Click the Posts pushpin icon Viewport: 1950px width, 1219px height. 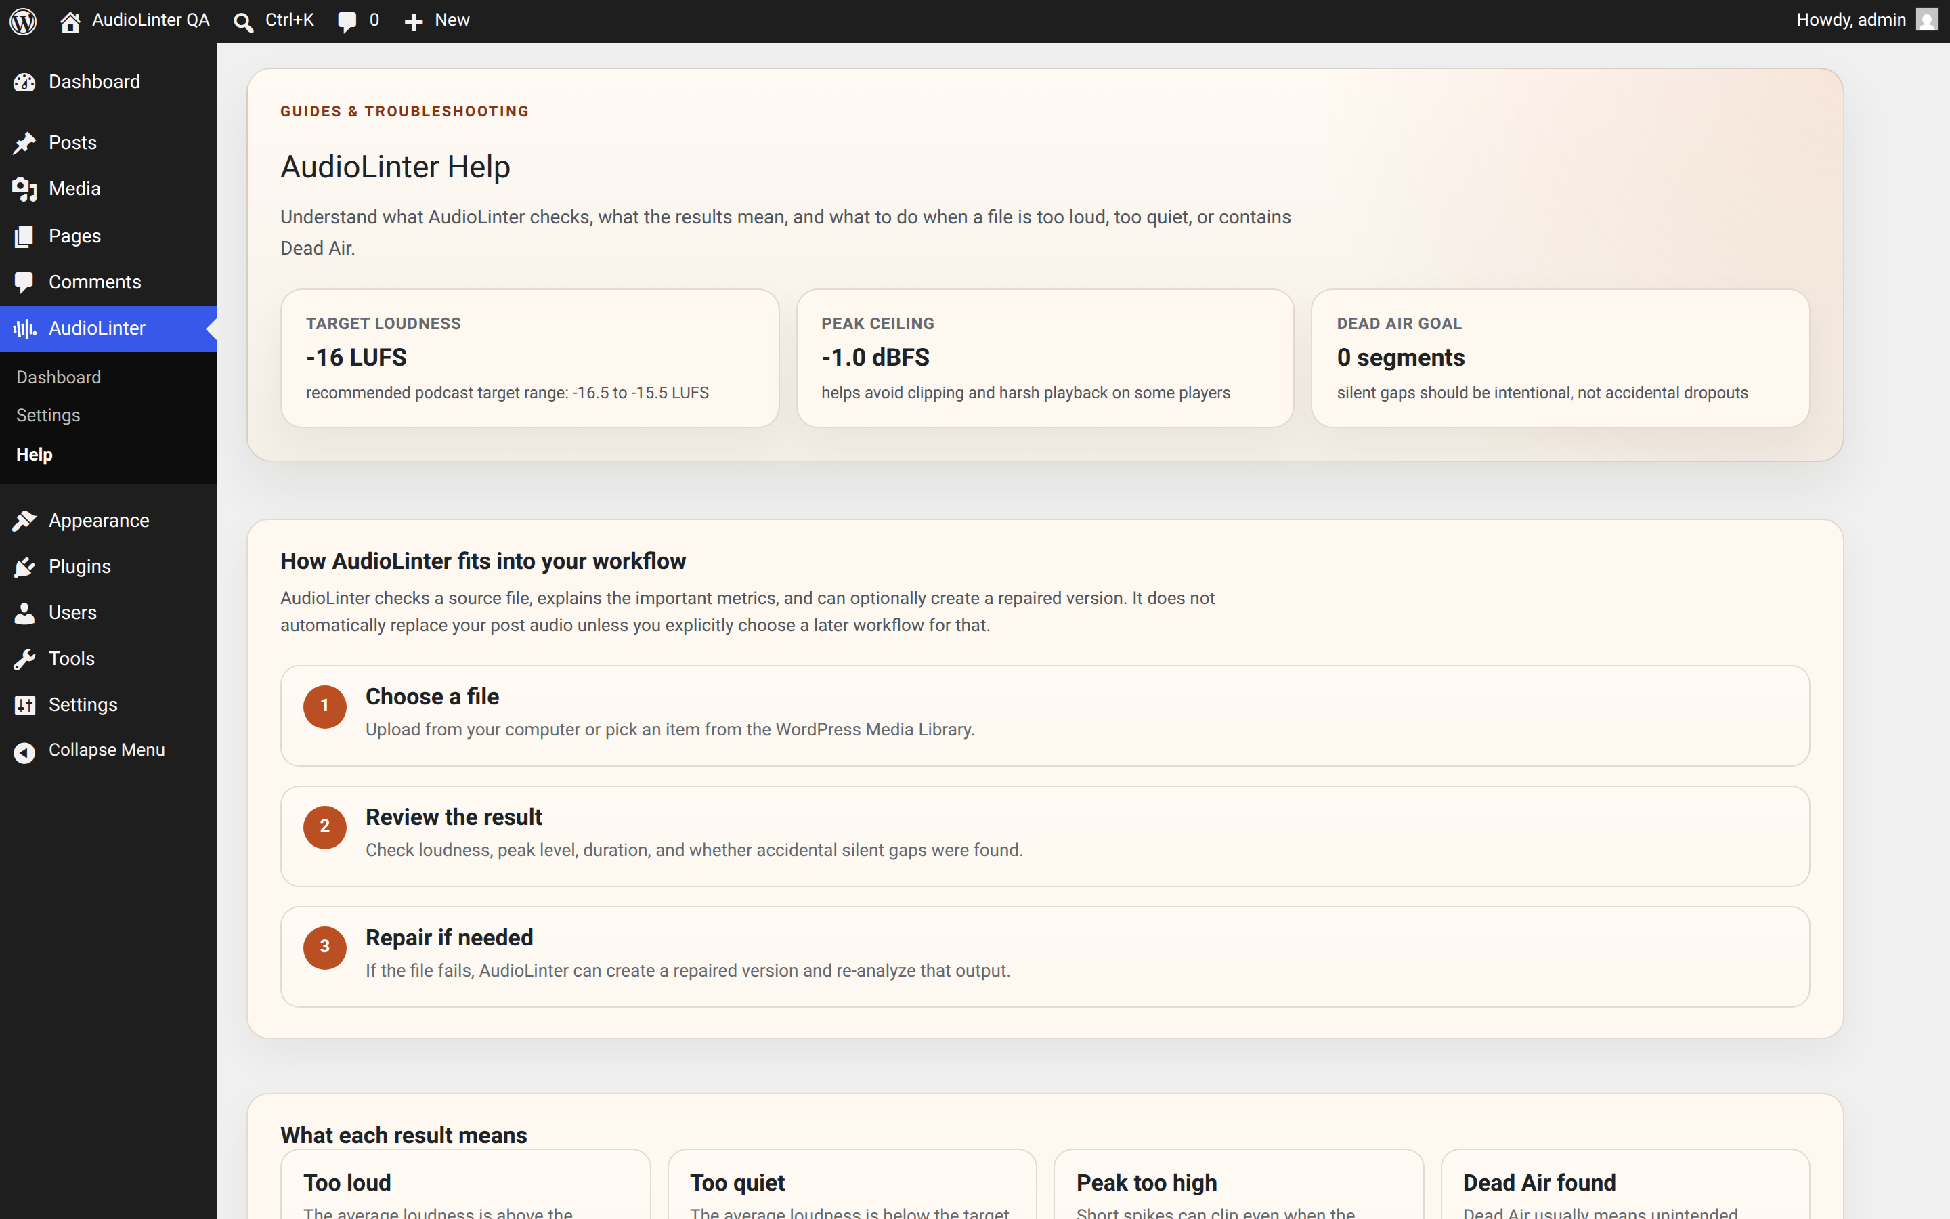point(24,143)
